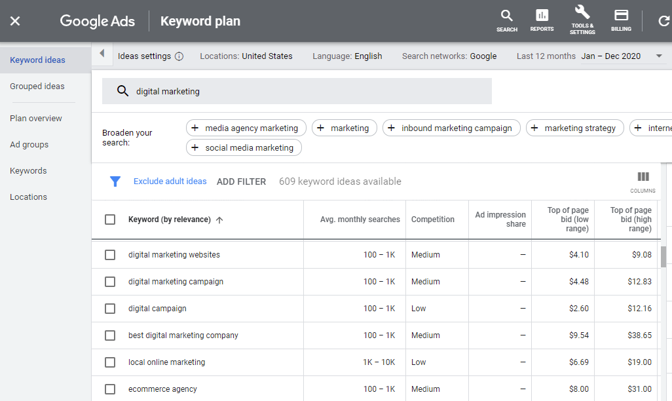Viewport: 672px width, 401px height.
Task: Click the refresh icon in header
Action: point(664,20)
